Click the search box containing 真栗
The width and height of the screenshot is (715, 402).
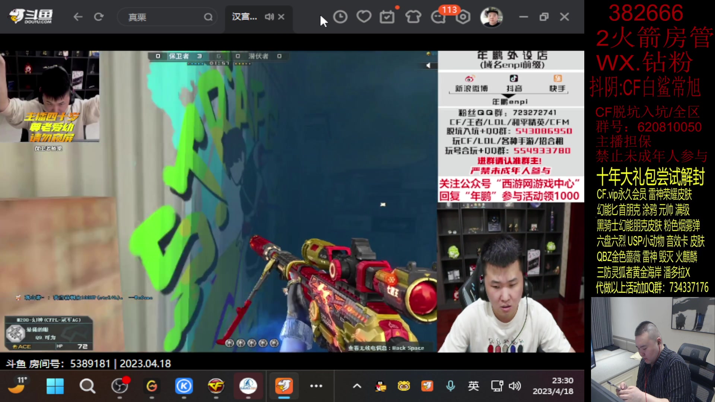pyautogui.click(x=167, y=17)
